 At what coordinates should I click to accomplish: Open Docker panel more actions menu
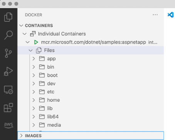[x=155, y=15]
